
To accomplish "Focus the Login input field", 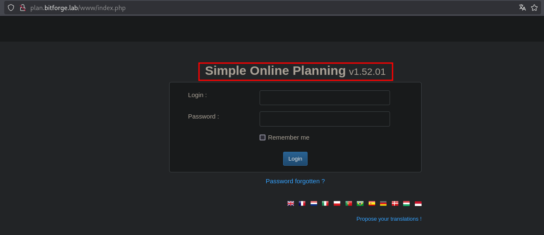I will (x=324, y=98).
